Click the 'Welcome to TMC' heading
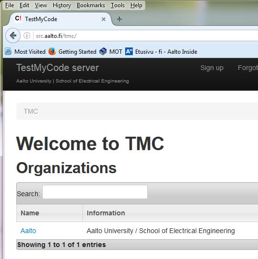This screenshot has width=258, height=259. (90, 144)
